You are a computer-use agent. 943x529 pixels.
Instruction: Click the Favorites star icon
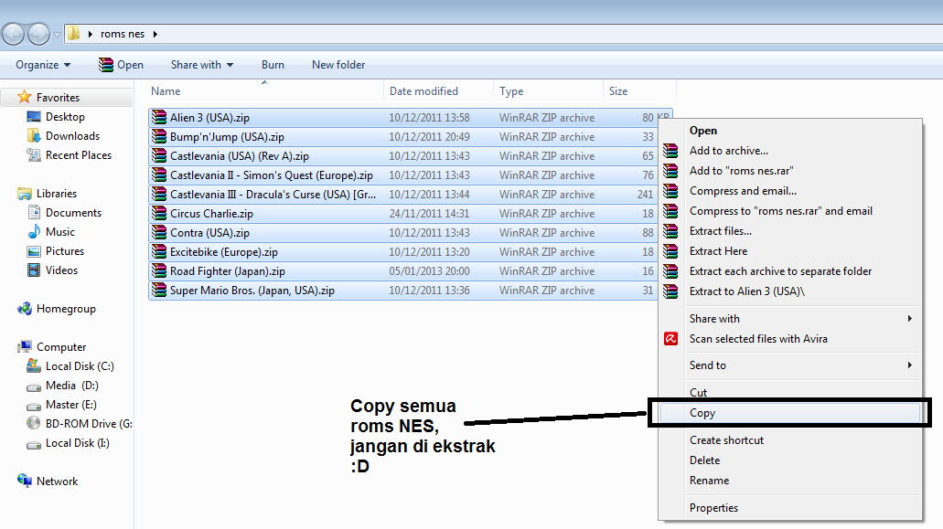[x=25, y=98]
